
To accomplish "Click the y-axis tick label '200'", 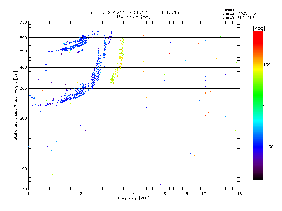I will [23, 118].
